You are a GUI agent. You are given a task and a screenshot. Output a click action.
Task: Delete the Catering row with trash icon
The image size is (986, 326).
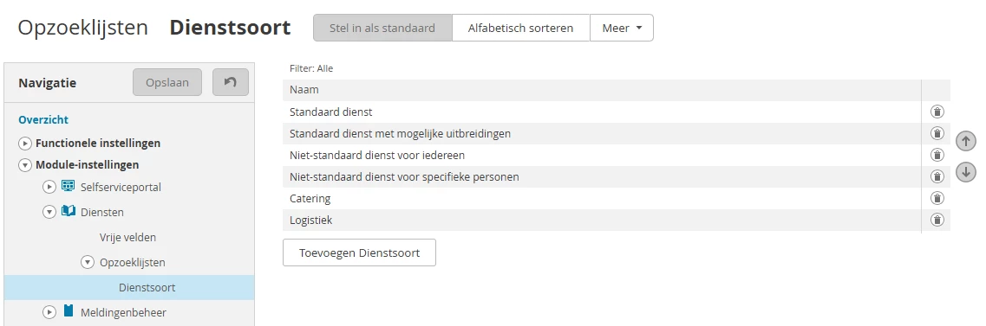coord(937,198)
